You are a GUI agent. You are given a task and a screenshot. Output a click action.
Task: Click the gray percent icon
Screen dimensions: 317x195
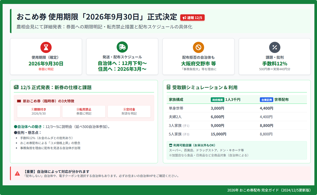(x=275, y=47)
